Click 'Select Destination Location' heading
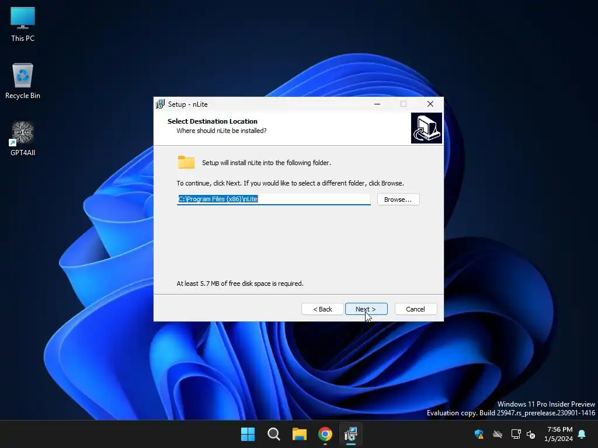The height and width of the screenshot is (448, 598). [213, 121]
